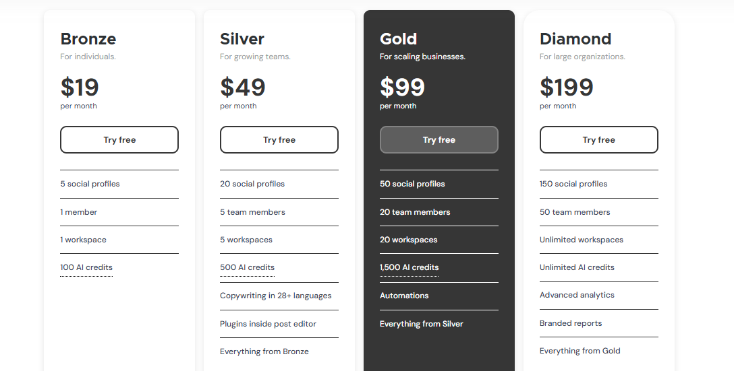Click Everything from Silver text
This screenshot has width=734, height=371.
[421, 324]
